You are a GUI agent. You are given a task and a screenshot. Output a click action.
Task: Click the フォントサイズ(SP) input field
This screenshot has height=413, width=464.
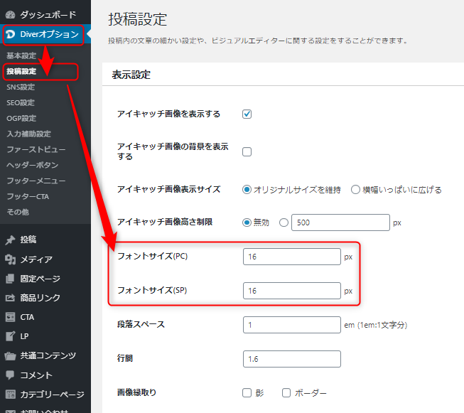[x=292, y=291]
